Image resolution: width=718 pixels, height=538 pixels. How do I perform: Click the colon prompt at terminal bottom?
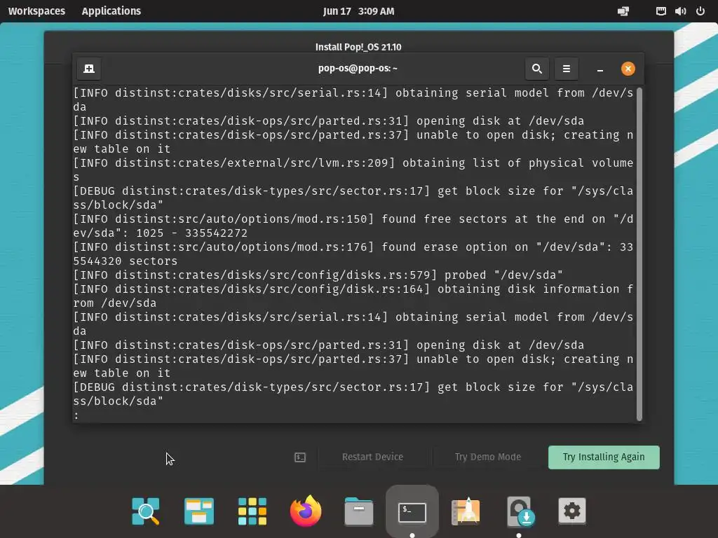(76, 415)
